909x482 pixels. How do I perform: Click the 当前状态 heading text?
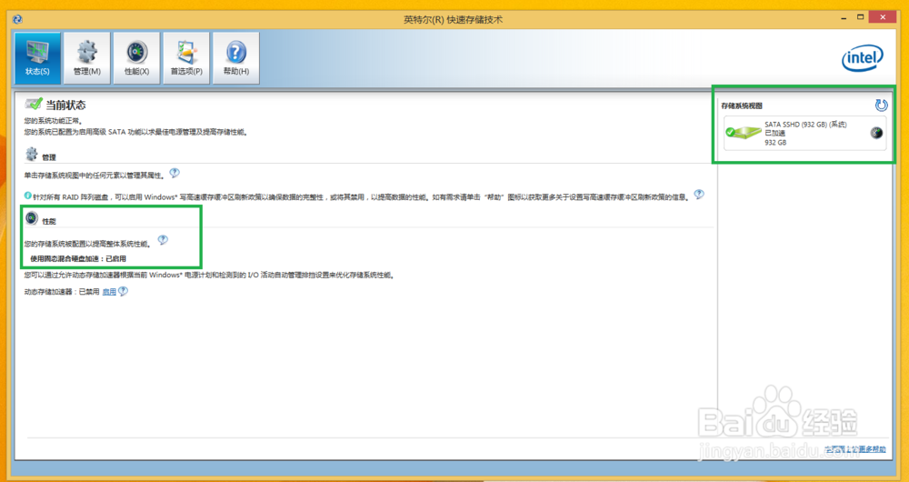pyautogui.click(x=66, y=105)
